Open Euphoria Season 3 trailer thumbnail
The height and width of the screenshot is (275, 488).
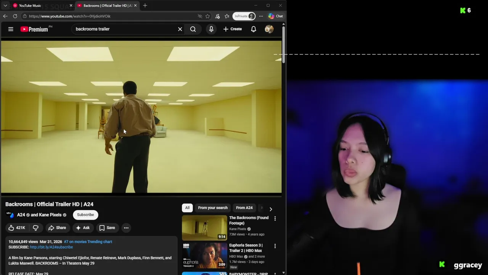(x=204, y=255)
